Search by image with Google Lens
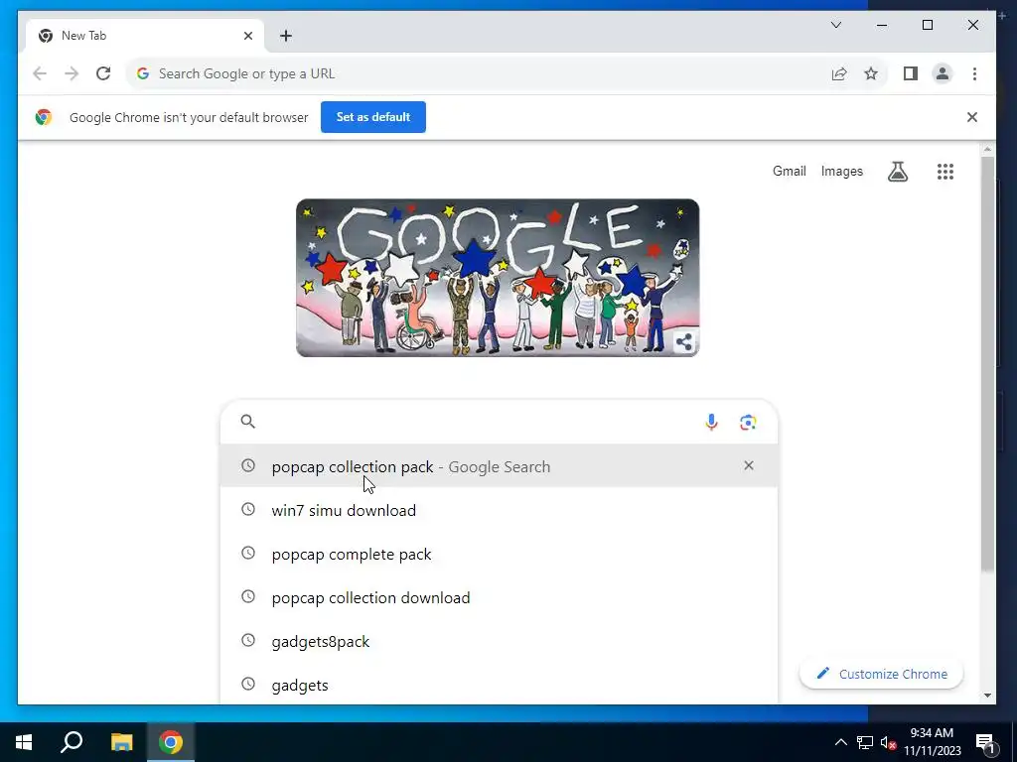This screenshot has height=762, width=1017. pyautogui.click(x=748, y=423)
